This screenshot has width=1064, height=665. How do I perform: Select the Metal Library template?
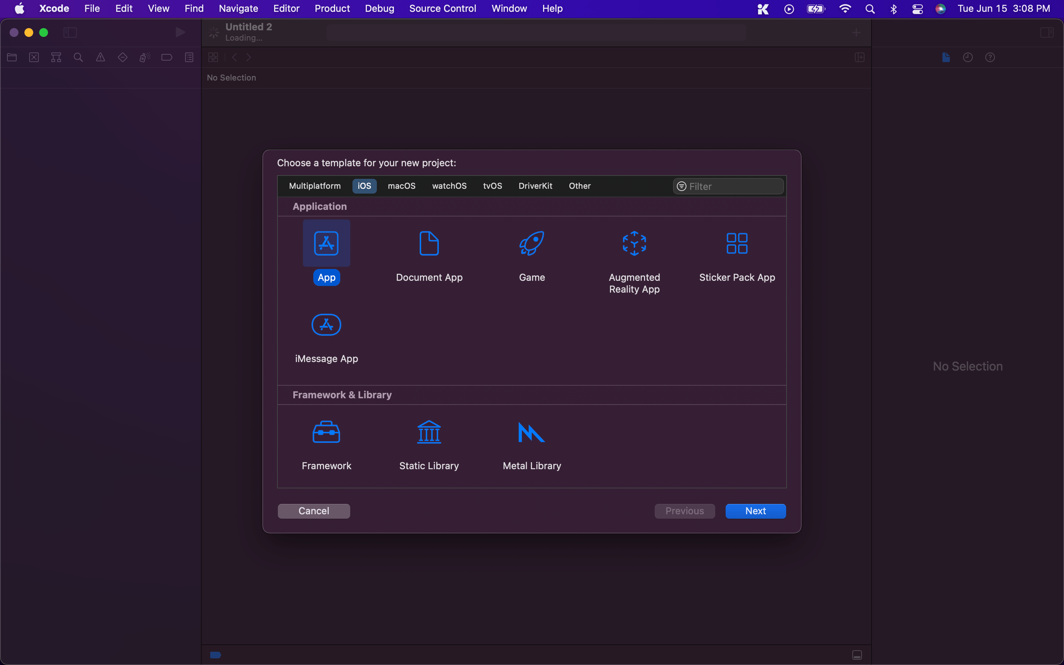(x=532, y=432)
